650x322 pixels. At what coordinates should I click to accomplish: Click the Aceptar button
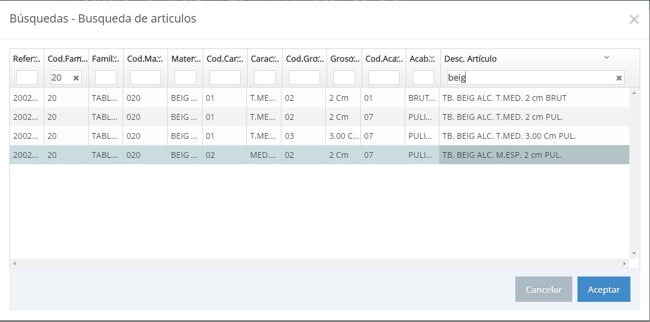(603, 289)
